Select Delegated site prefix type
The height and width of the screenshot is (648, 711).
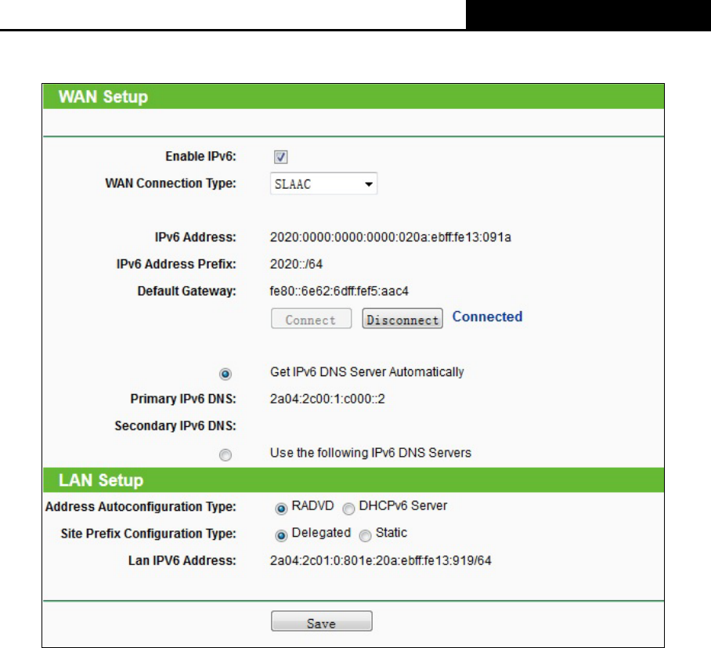click(281, 536)
